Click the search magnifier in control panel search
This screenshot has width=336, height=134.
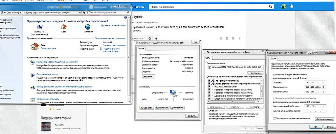pyautogui.click(x=128, y=12)
